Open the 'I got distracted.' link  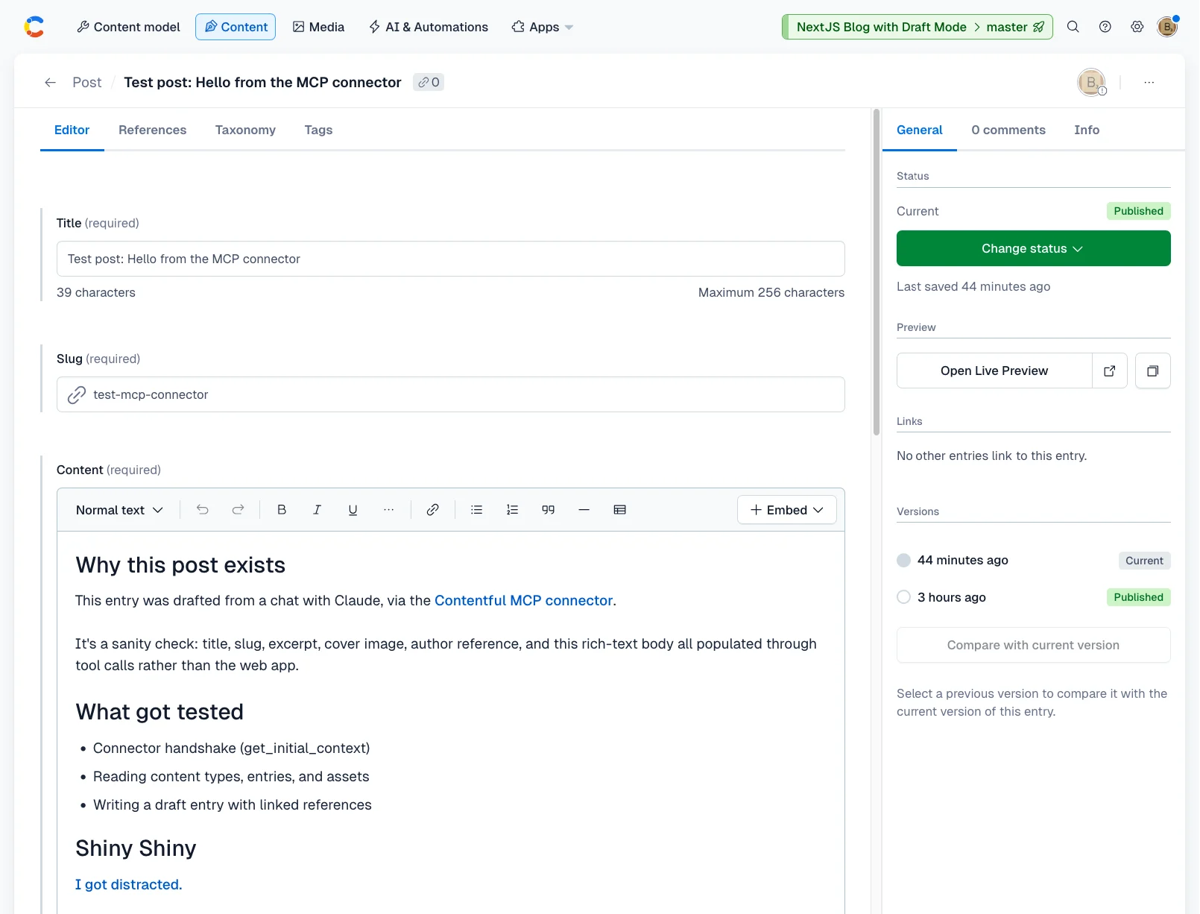pyautogui.click(x=129, y=884)
